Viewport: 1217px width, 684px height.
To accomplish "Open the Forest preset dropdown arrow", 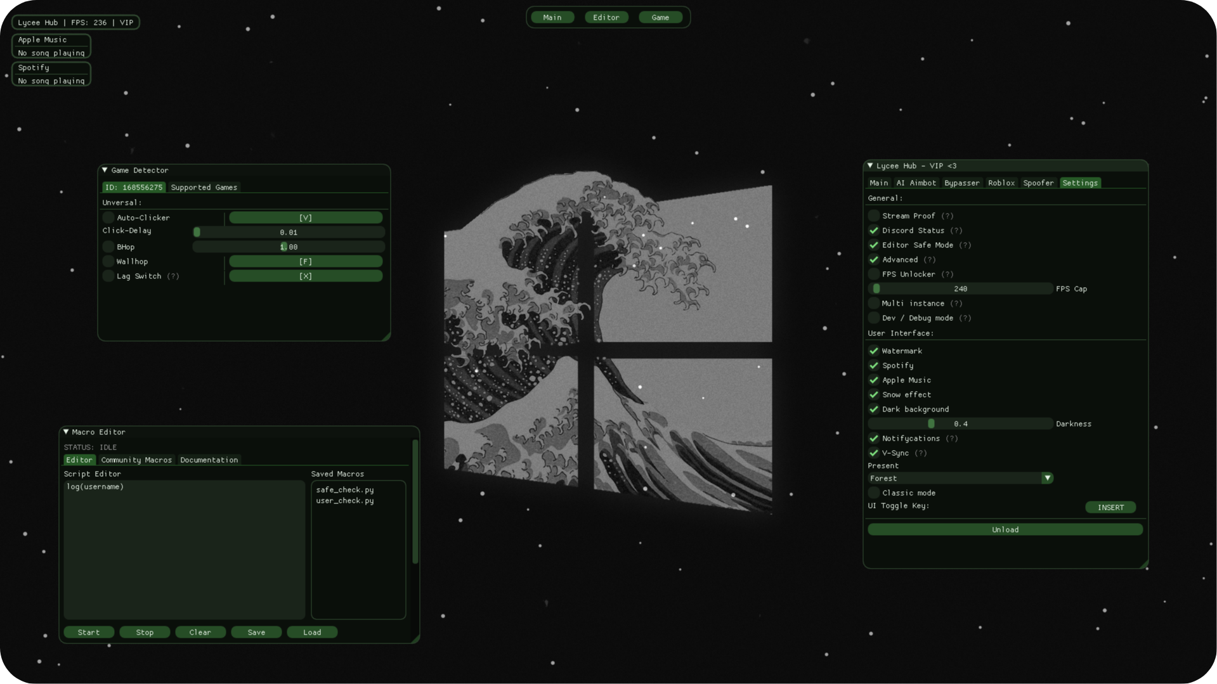I will 1047,478.
